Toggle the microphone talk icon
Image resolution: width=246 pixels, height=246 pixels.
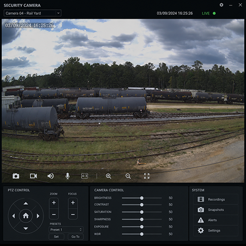pos(68,176)
